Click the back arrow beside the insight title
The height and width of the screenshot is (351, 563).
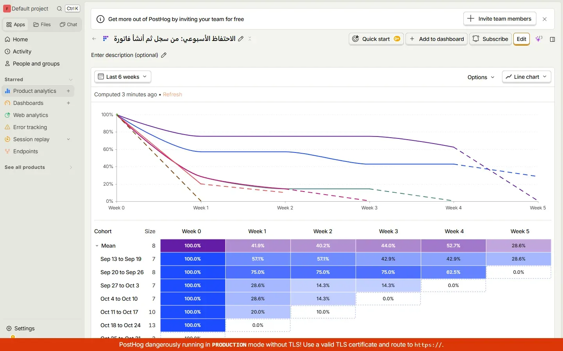tap(94, 39)
